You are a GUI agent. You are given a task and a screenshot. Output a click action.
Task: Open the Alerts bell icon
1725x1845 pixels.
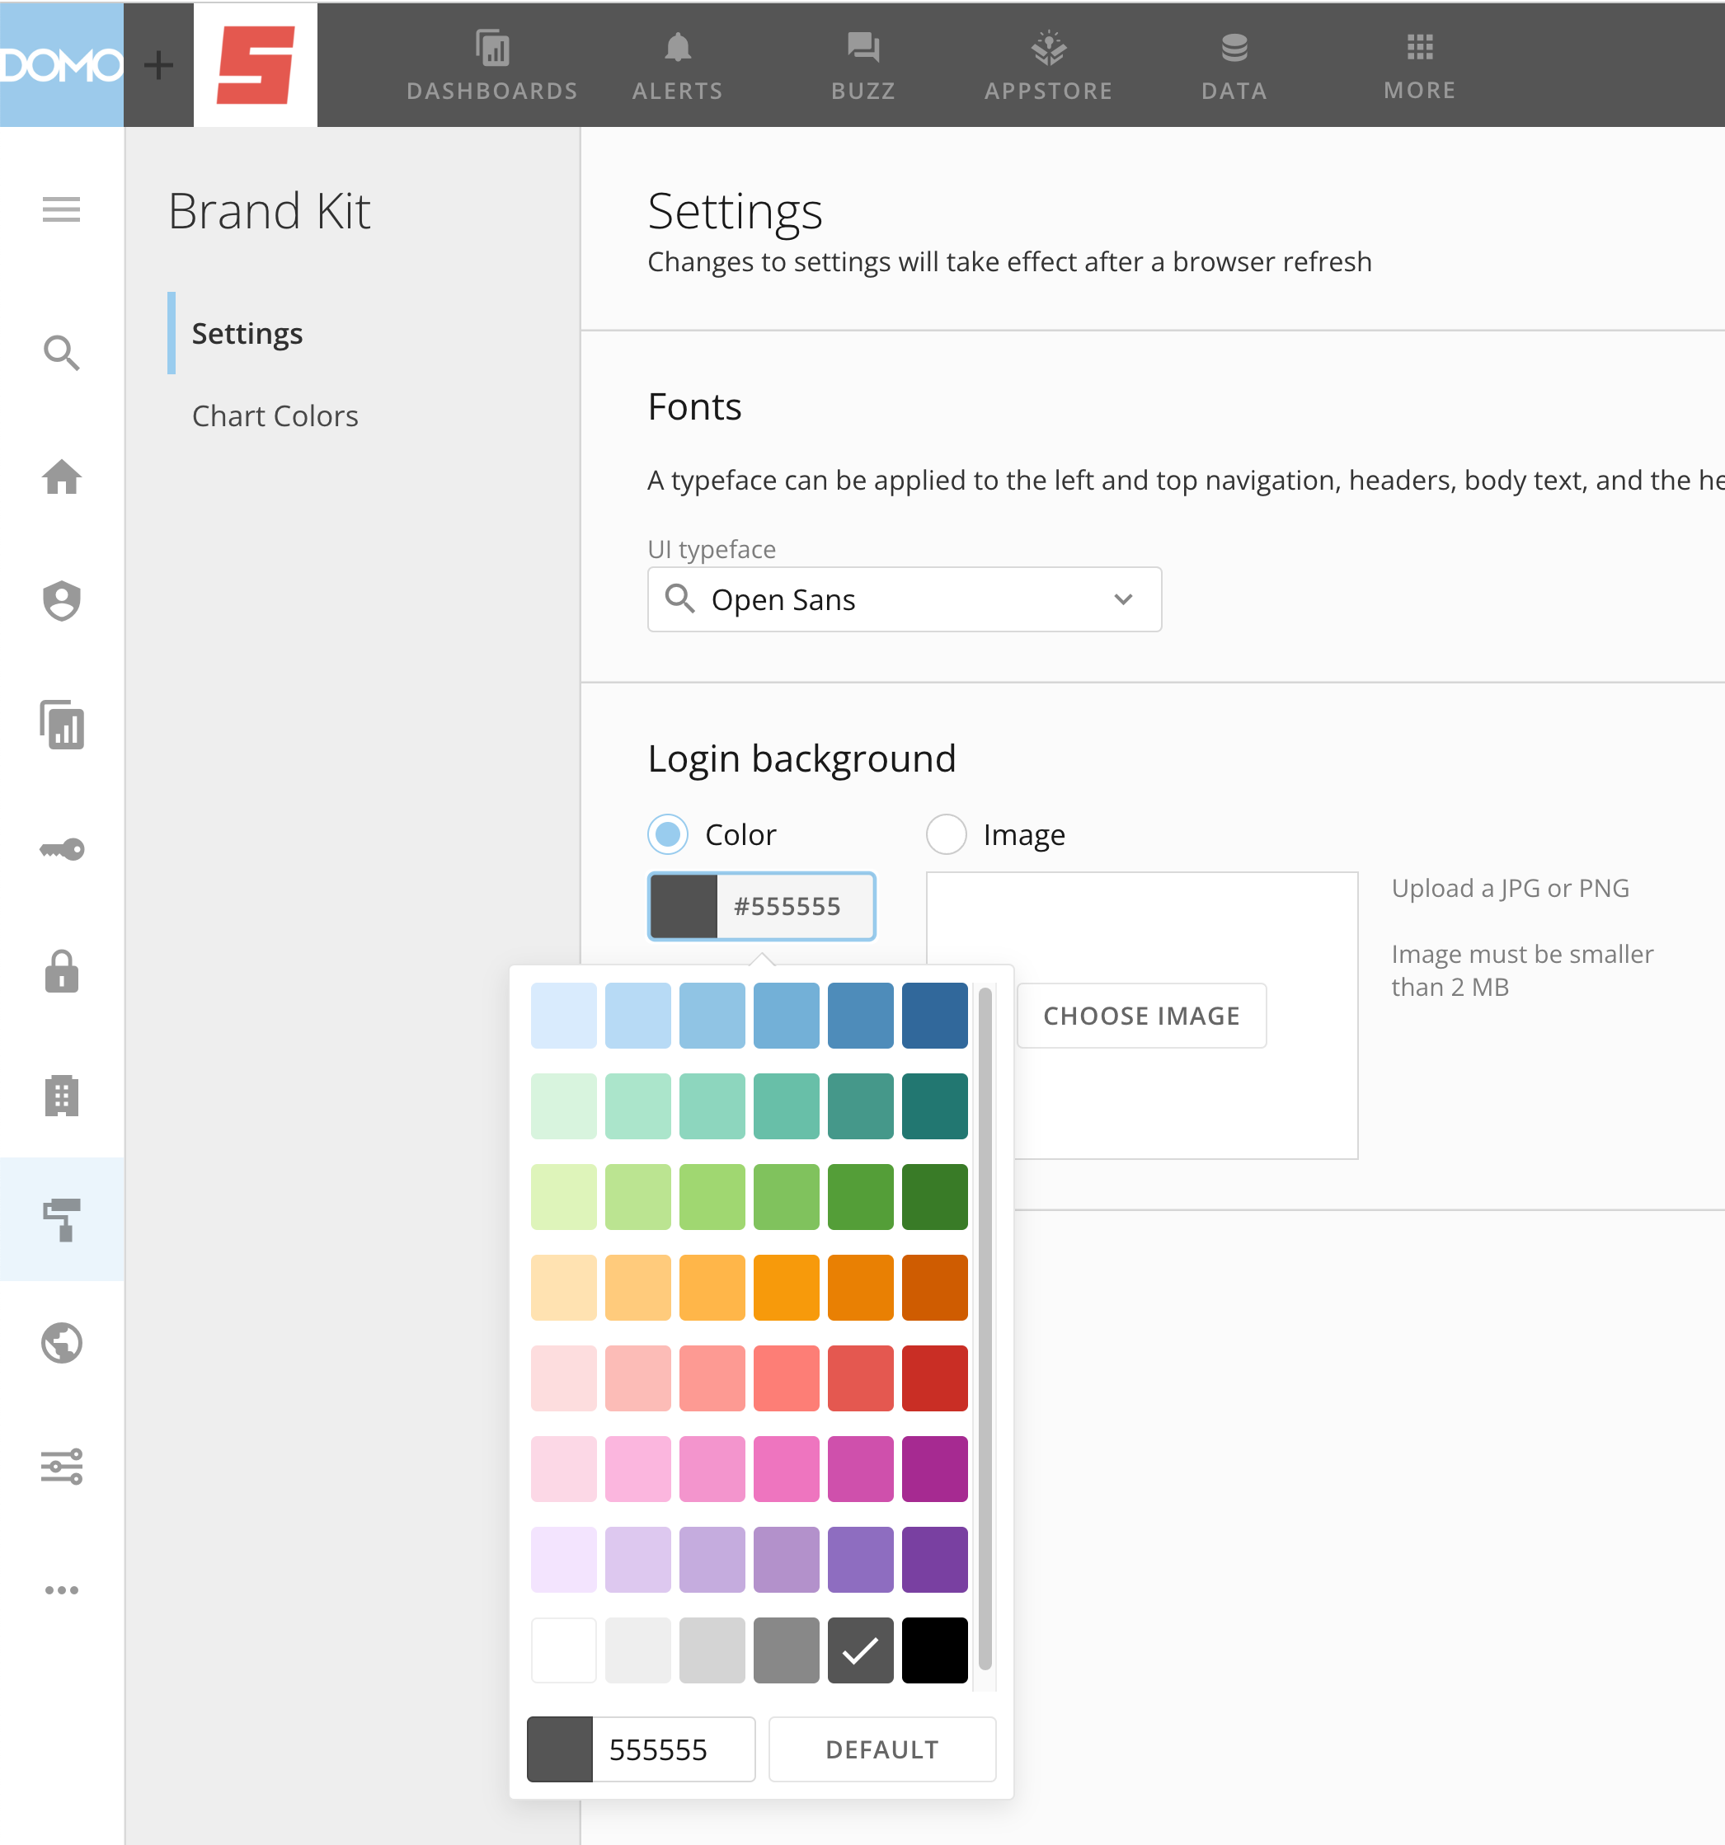coord(678,49)
